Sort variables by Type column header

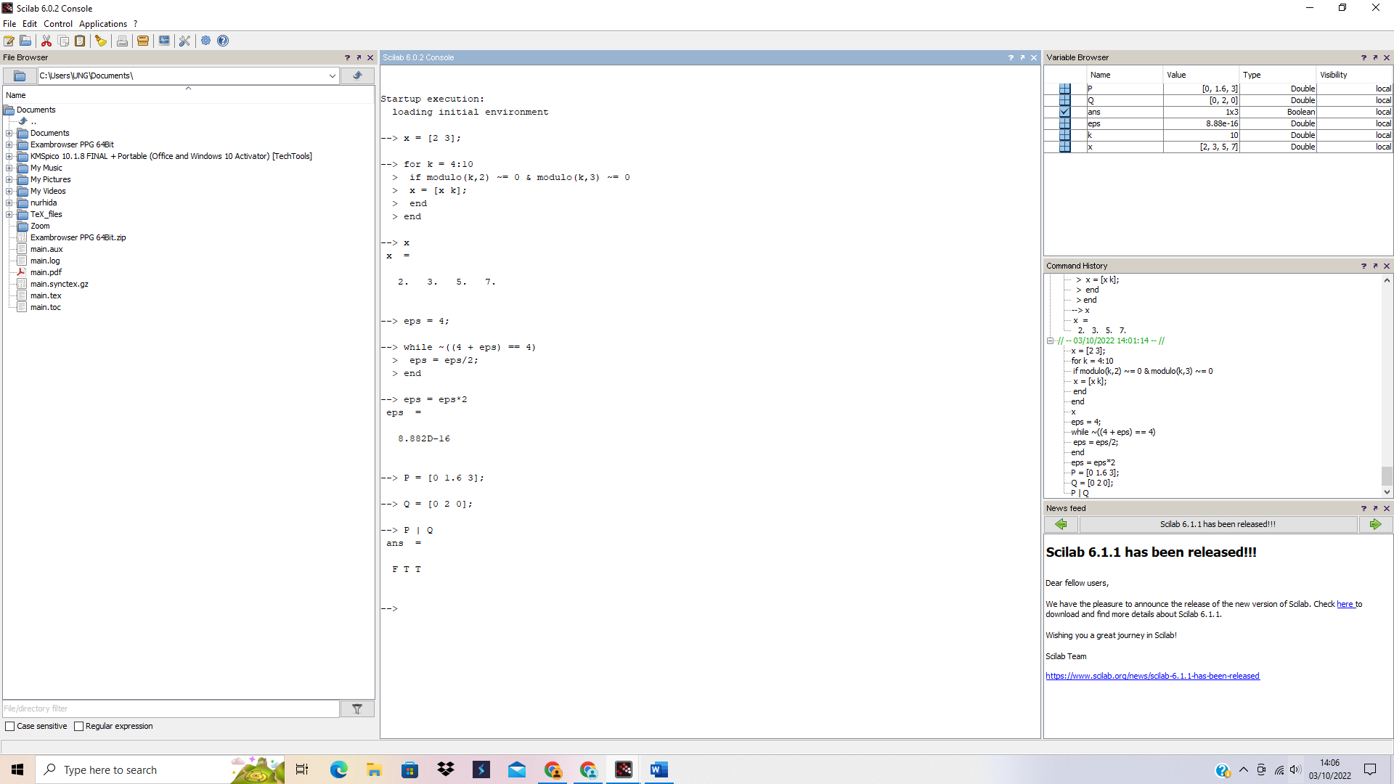[1276, 75]
